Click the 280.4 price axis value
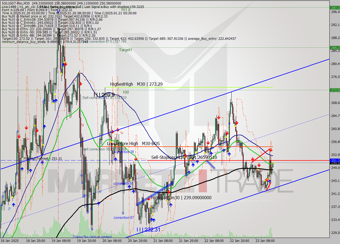This screenshot has height=244, width=340. pos(335,64)
